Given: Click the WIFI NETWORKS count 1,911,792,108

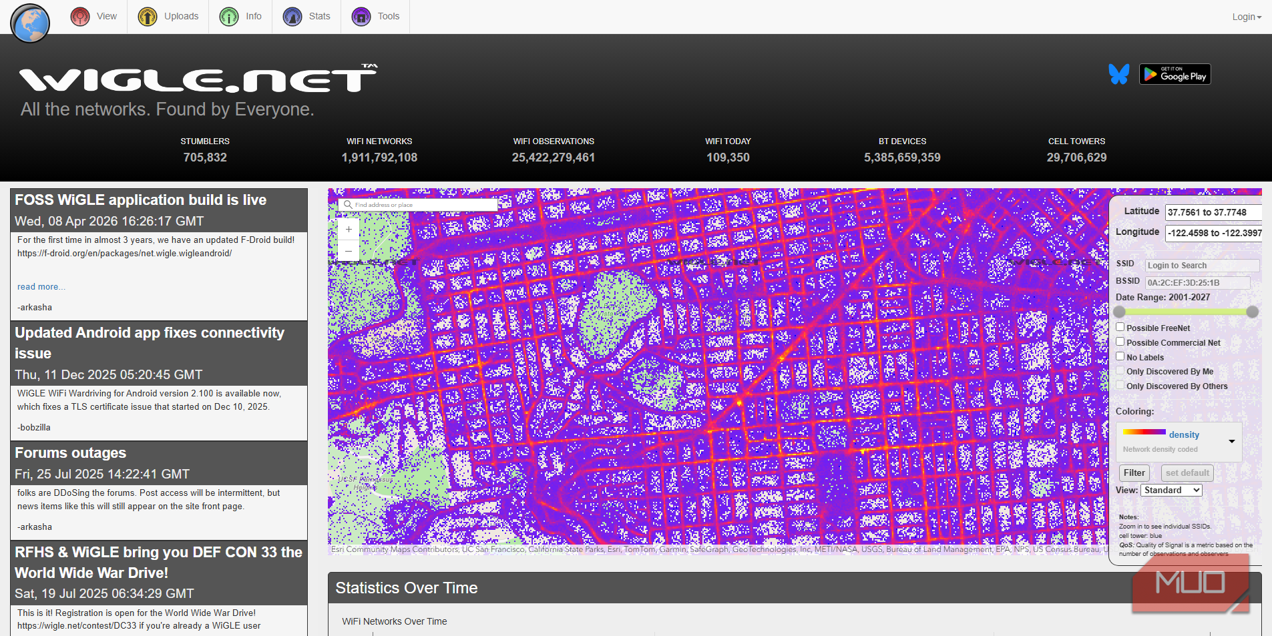Looking at the screenshot, I should point(379,157).
